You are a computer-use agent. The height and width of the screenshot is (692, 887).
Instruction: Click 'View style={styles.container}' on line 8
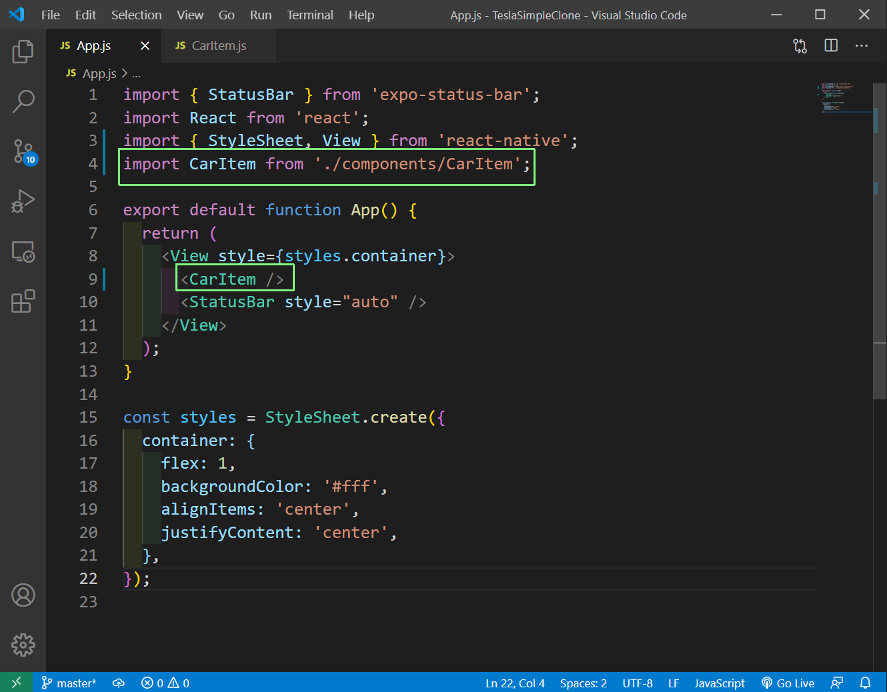tap(308, 256)
